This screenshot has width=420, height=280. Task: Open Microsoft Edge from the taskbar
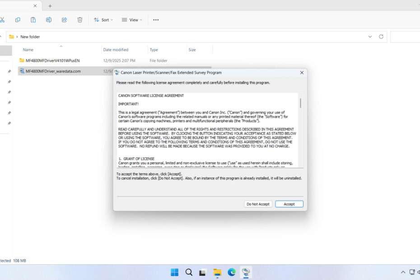[232, 272]
